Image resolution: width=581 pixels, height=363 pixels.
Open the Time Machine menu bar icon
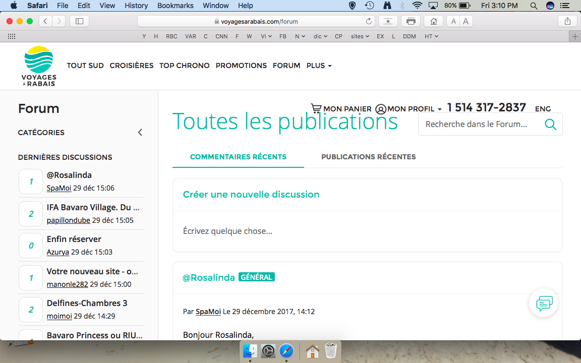tap(369, 6)
